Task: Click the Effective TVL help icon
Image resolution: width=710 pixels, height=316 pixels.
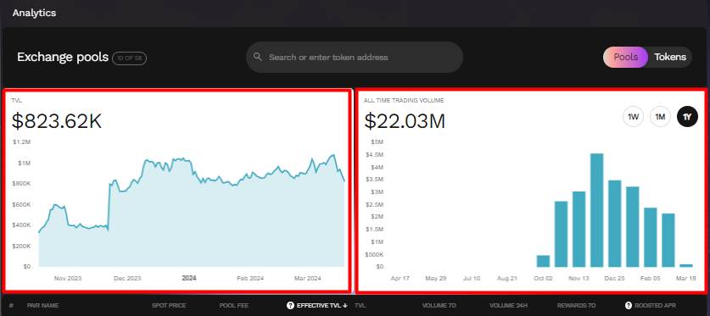Action: (x=291, y=306)
